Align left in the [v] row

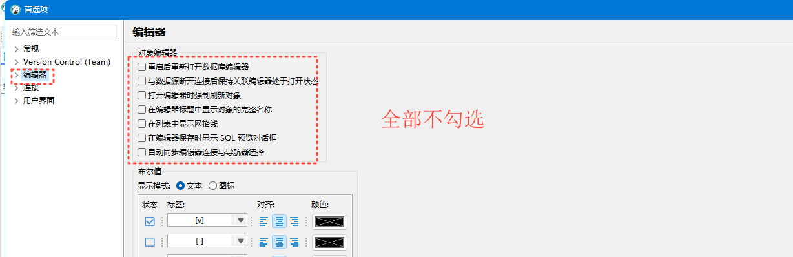coord(263,221)
